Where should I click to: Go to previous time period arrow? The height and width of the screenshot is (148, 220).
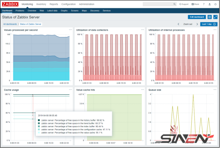point(178,24)
